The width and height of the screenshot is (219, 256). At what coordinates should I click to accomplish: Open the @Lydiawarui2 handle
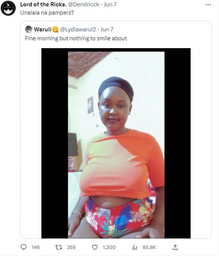click(78, 29)
